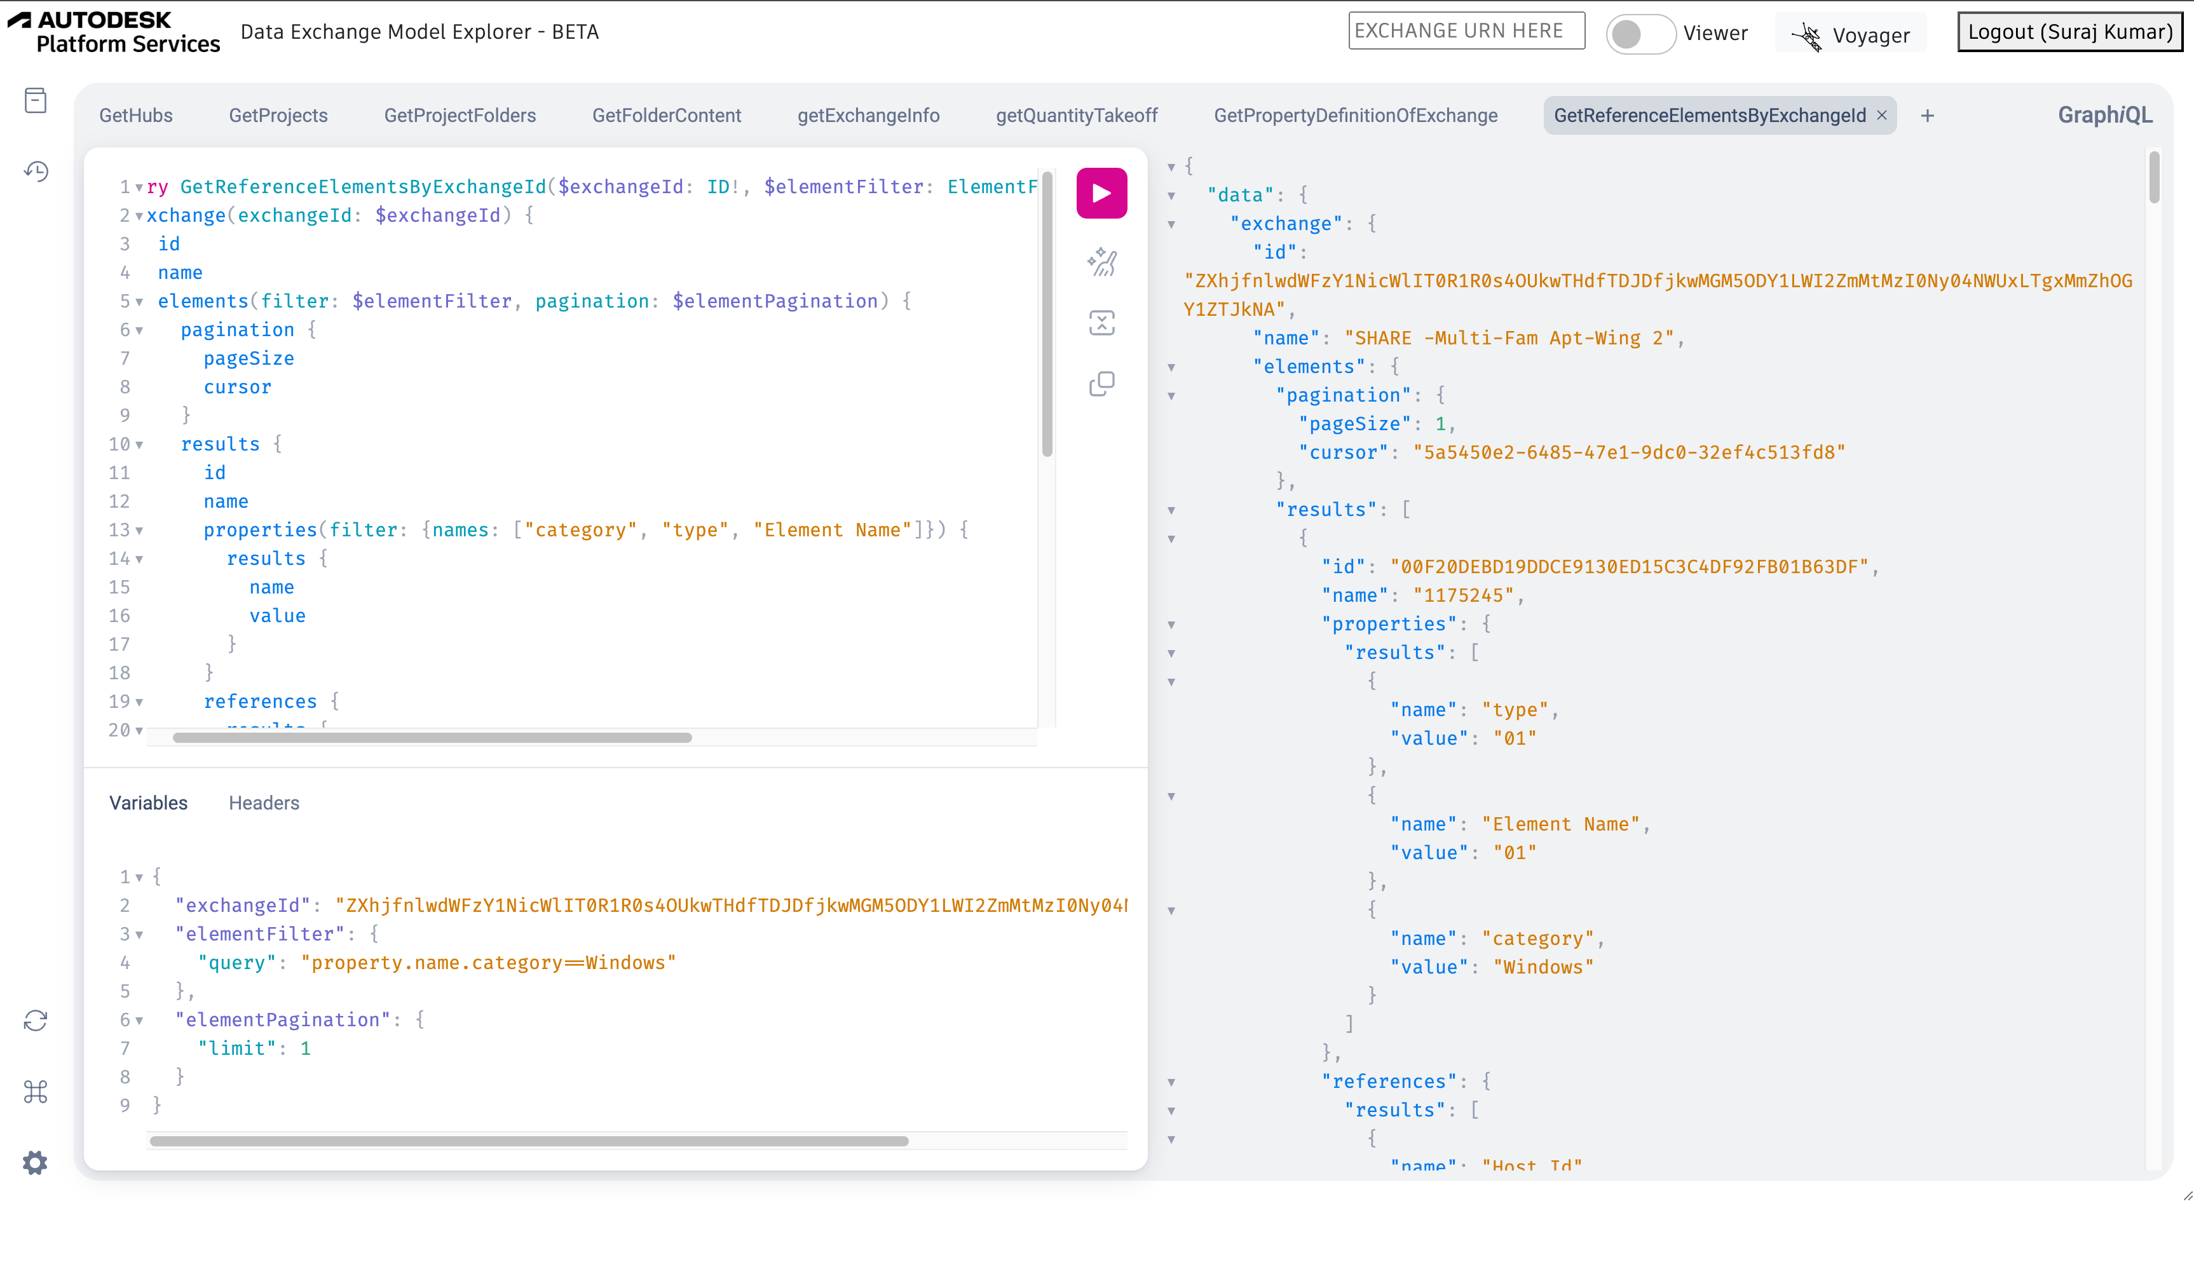The height and width of the screenshot is (1262, 2194).
Task: Add a new query tab
Action: click(1927, 116)
